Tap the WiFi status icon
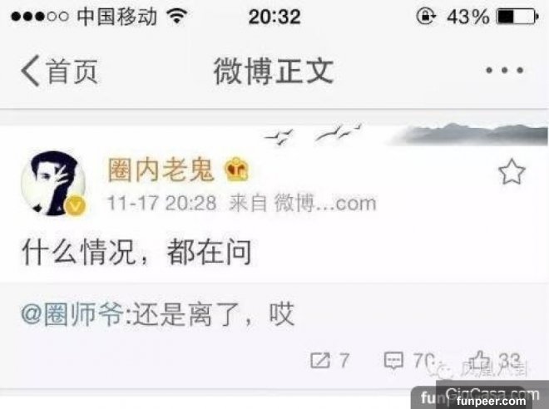This screenshot has height=409, width=549. tap(177, 16)
